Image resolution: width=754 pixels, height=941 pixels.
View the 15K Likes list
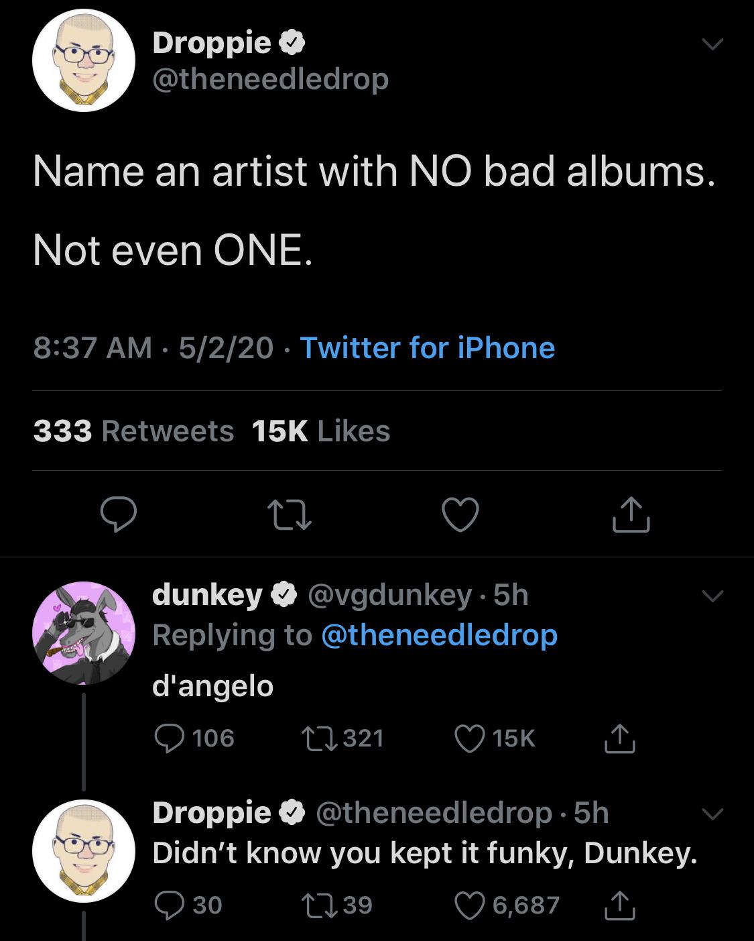(321, 431)
